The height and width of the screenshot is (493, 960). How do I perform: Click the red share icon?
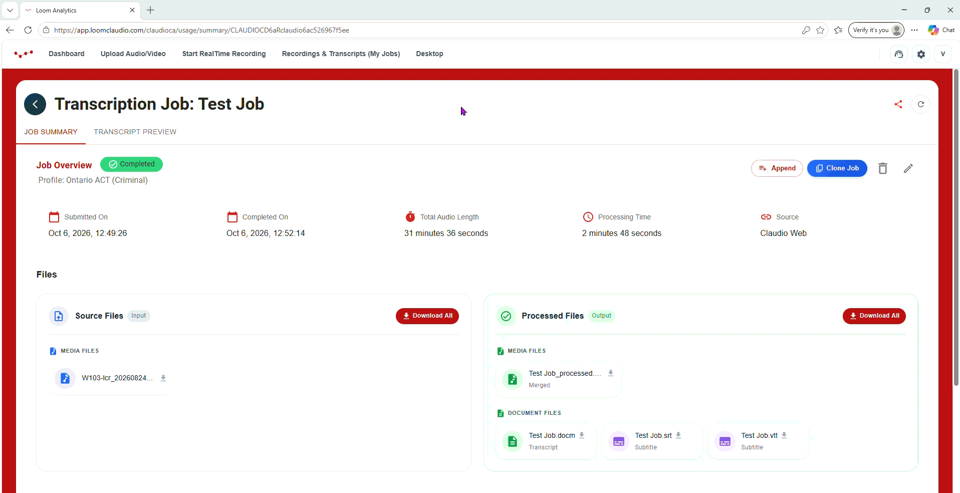898,104
